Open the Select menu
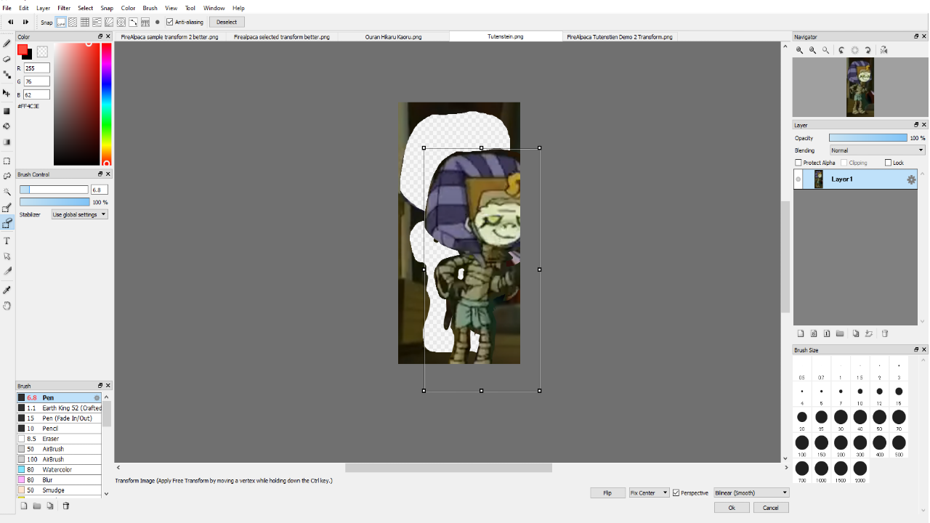 tap(86, 8)
